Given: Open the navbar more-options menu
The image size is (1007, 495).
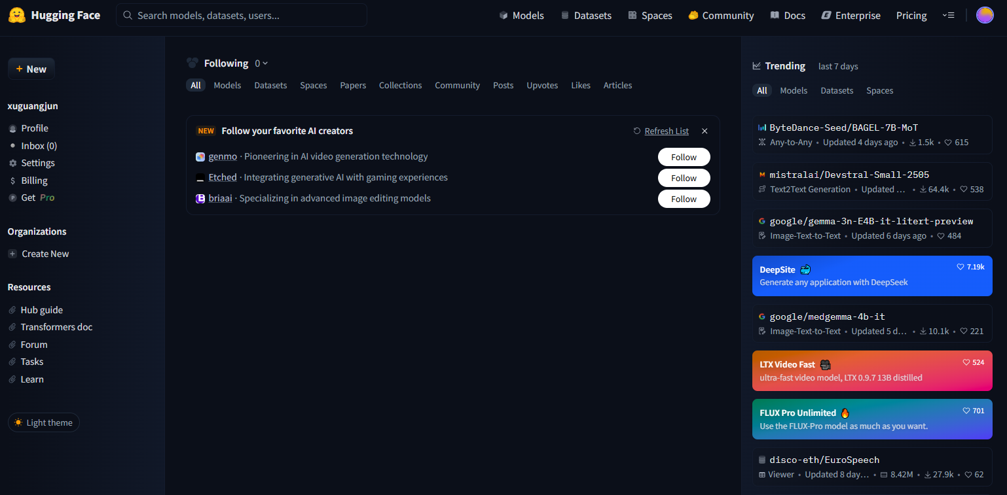Looking at the screenshot, I should tap(948, 15).
